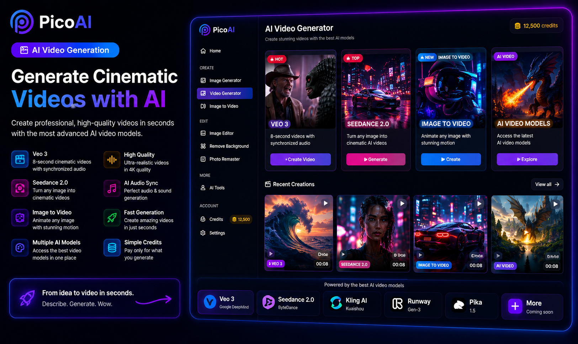Play the ocean wave VEO 3 video
578x344 pixels.
click(x=325, y=203)
